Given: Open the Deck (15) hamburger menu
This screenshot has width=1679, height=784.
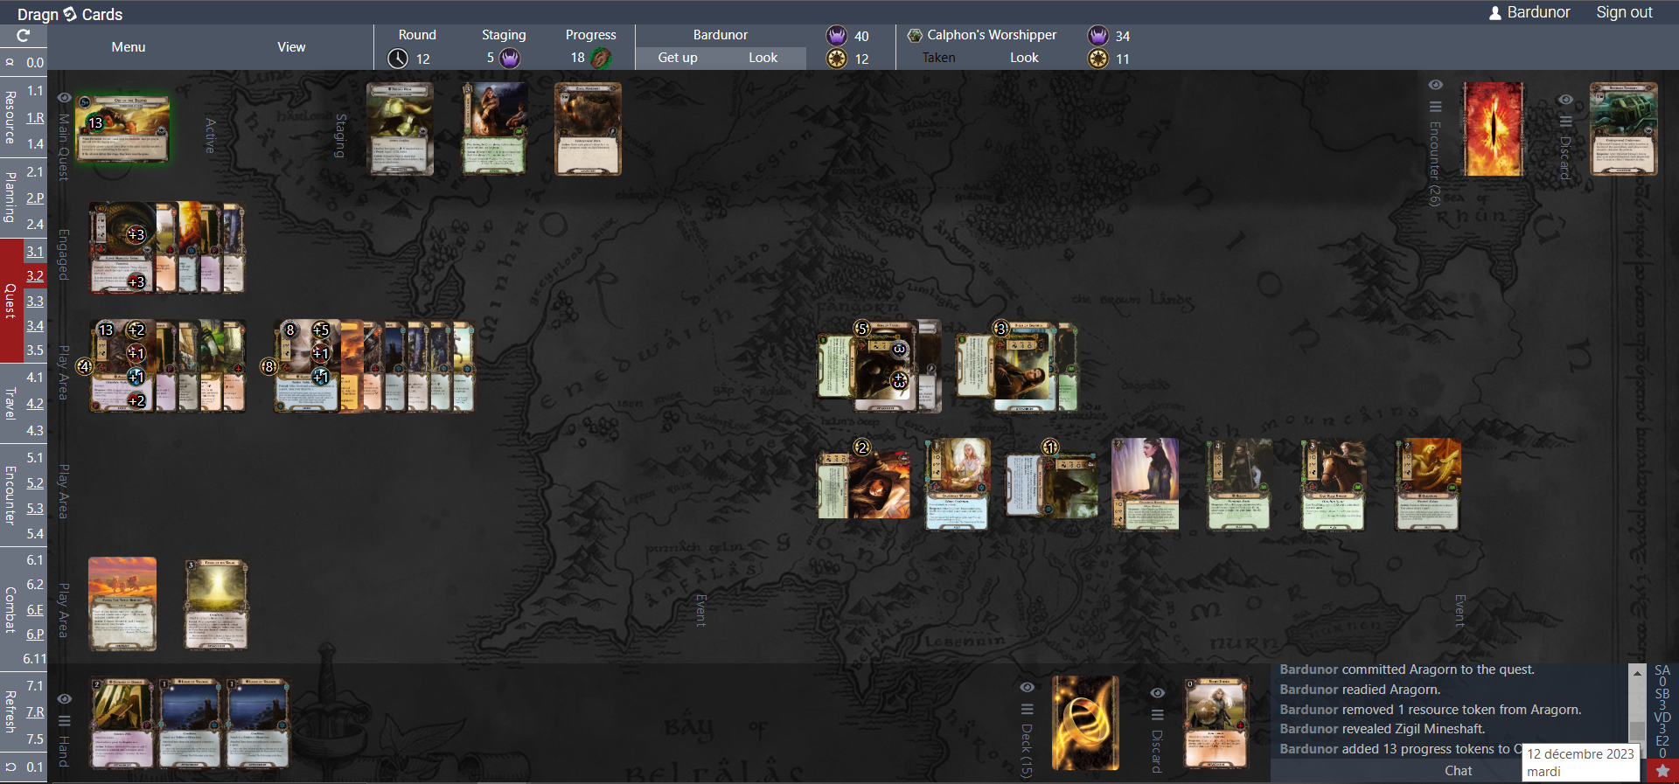Looking at the screenshot, I should pyautogui.click(x=1027, y=709).
